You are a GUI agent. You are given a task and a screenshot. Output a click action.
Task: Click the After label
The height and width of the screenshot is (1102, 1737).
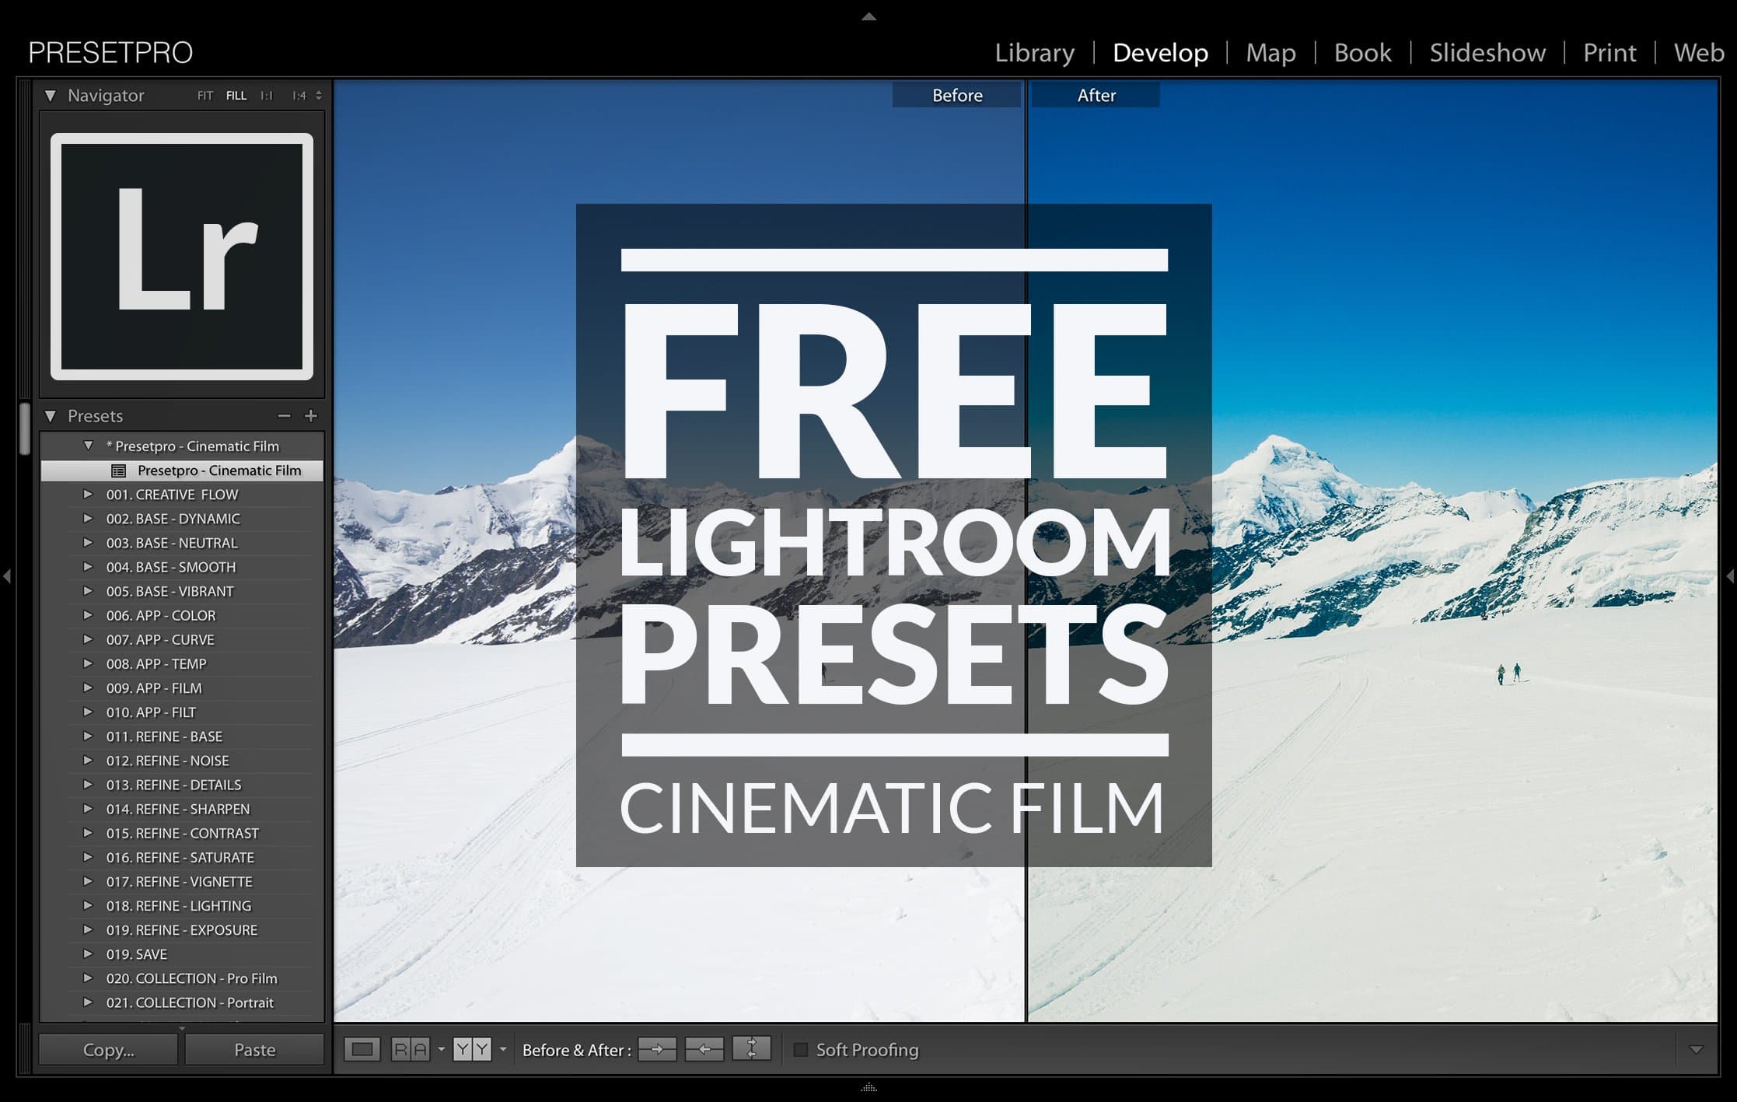(x=1096, y=96)
